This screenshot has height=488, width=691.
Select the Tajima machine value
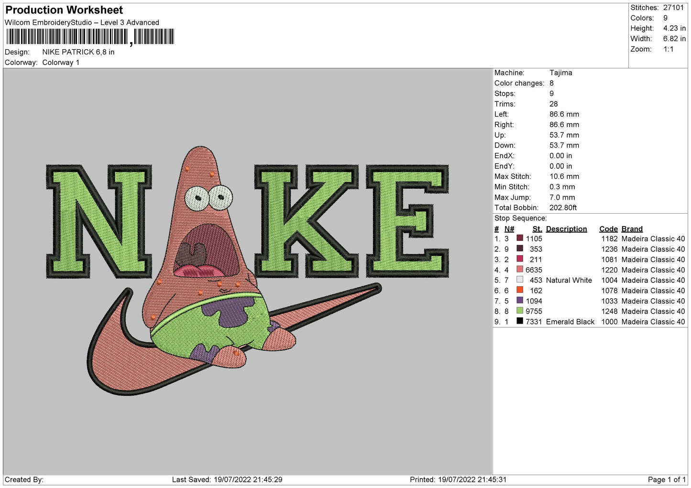pos(561,73)
